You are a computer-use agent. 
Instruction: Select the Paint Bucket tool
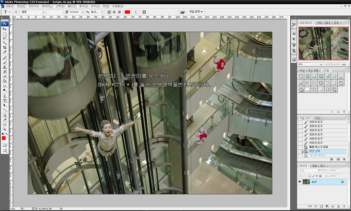coord(4,81)
